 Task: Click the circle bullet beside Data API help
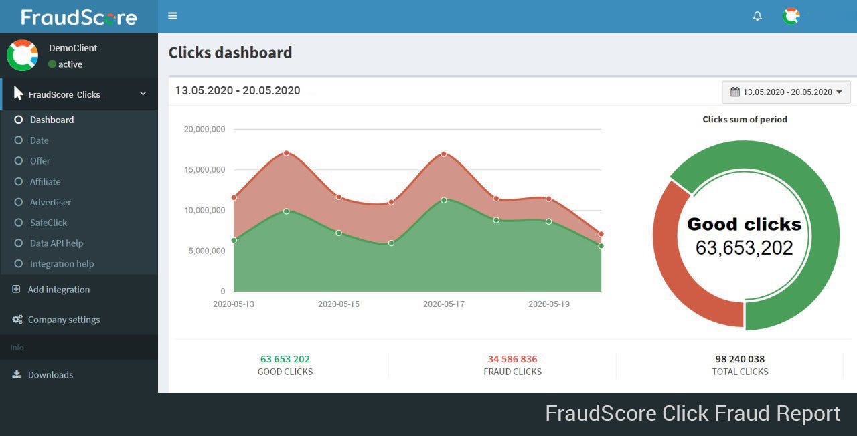tap(19, 243)
